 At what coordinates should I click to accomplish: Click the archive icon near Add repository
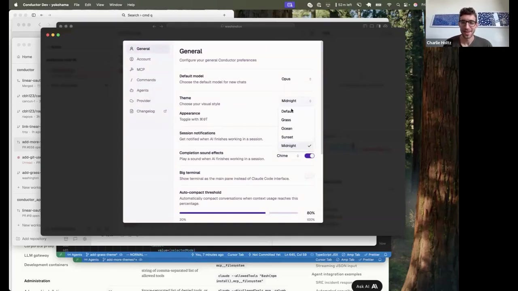66,239
